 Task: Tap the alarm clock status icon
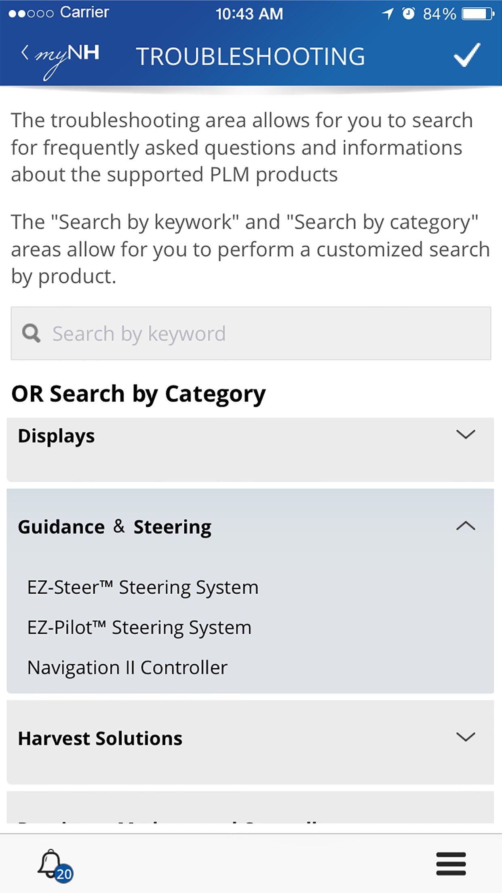click(x=408, y=14)
